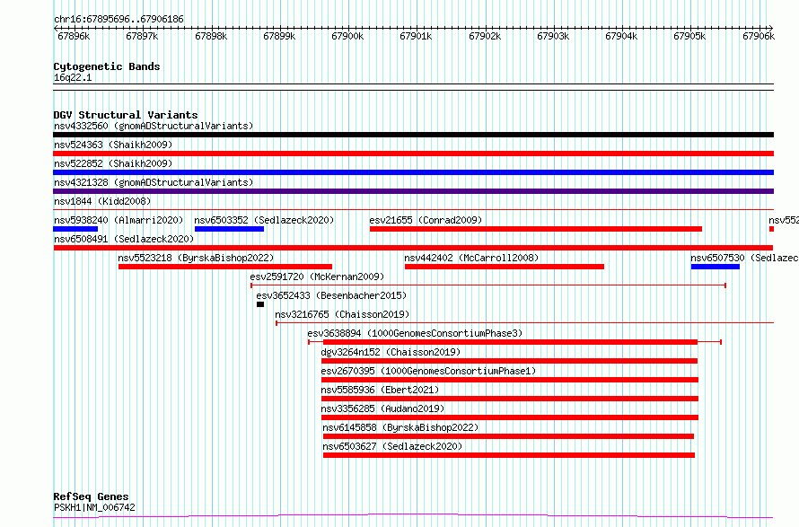Open the nsv1844 (Kidd2008) label
This screenshot has width=799, height=527.
pos(102,201)
